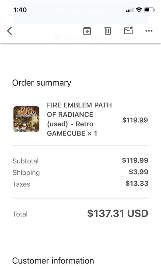This screenshot has width=161, height=270.
Task: Tap the Order summary heading
Action: pos(41,83)
